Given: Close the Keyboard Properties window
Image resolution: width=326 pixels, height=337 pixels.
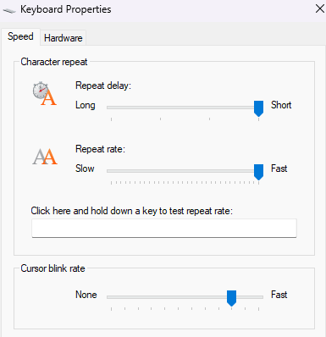Looking at the screenshot, I should pos(320,8).
